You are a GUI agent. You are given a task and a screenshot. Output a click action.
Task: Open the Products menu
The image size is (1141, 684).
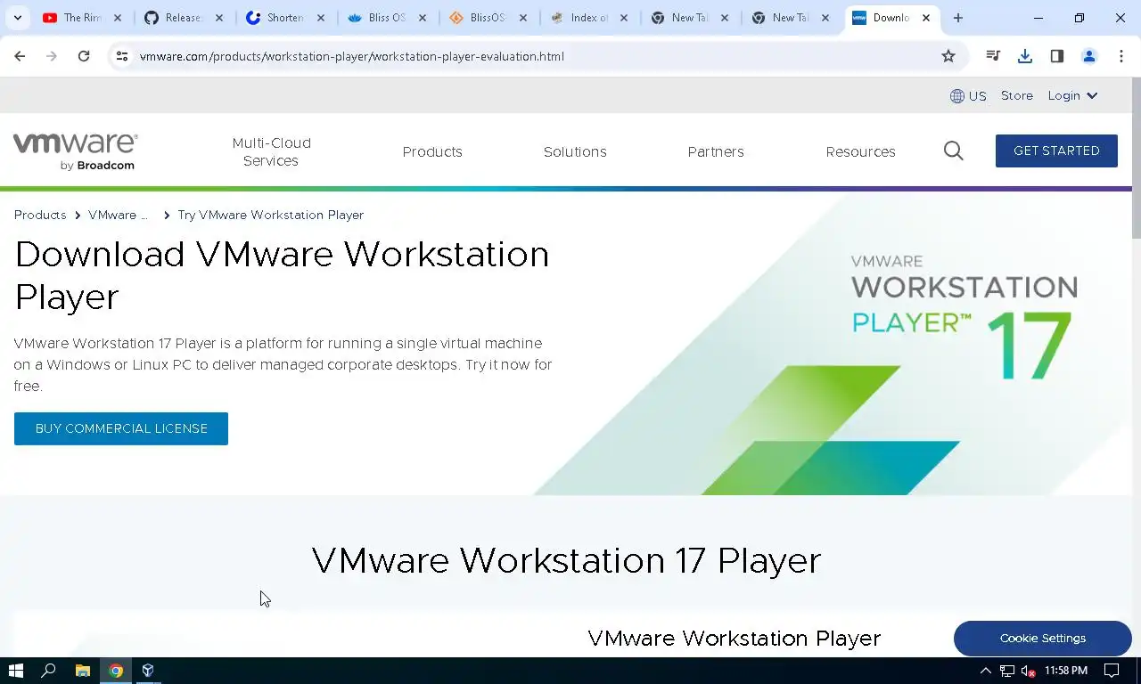(432, 151)
